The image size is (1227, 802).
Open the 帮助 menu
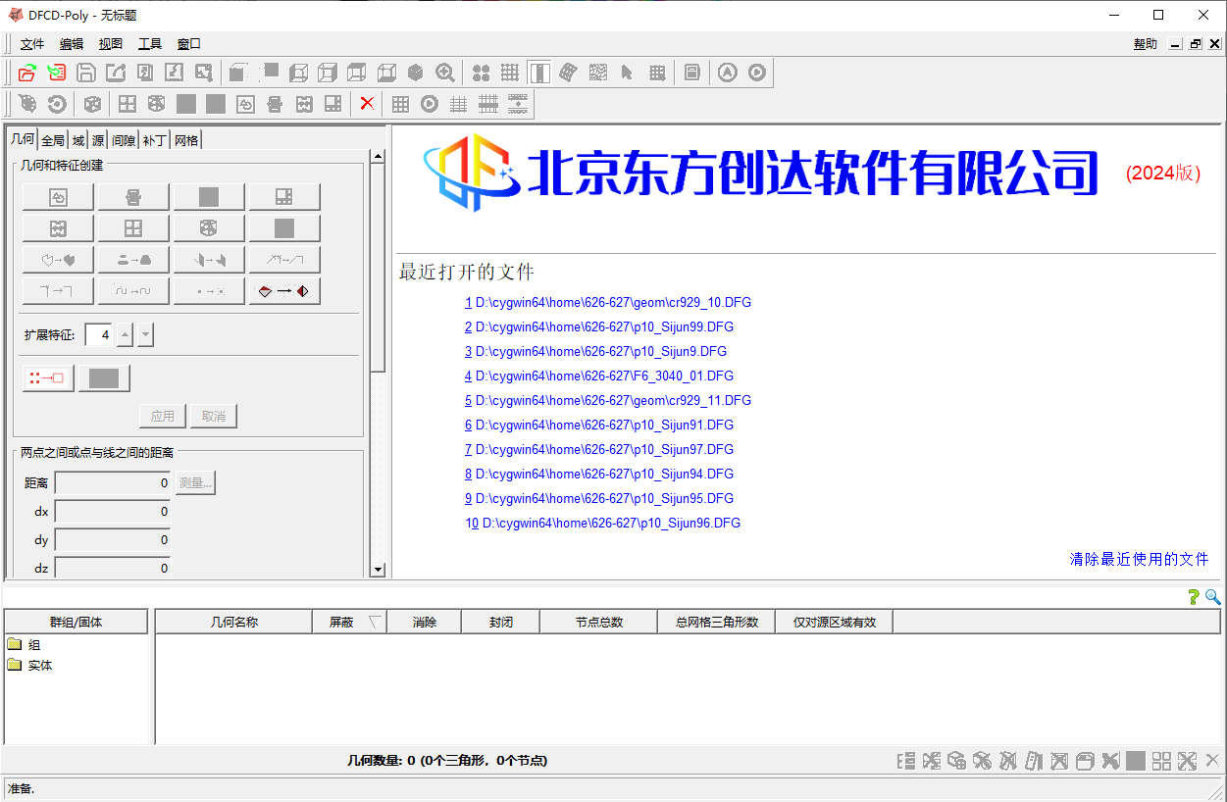pos(1145,44)
